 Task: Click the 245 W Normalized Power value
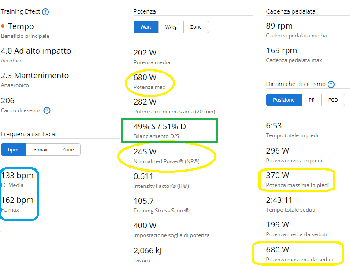tap(145, 152)
